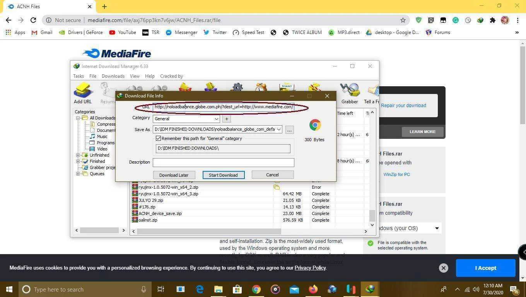Expand the Finished category node

point(78,161)
